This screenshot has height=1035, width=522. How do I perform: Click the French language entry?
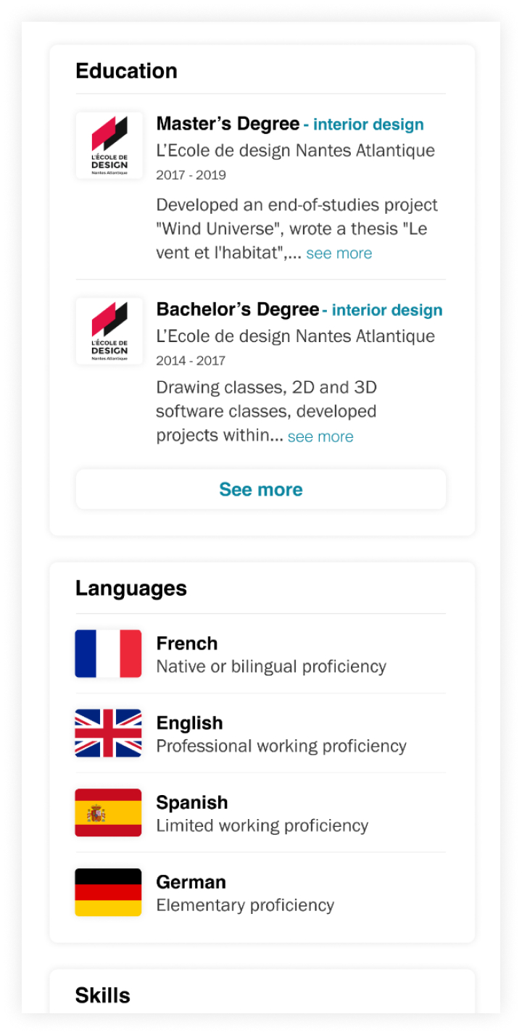coord(187,644)
